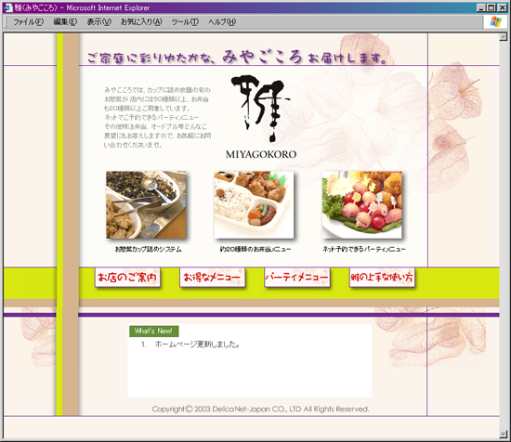Click the scrollbar up arrow
The width and height of the screenshot is (511, 442).
tap(504, 36)
